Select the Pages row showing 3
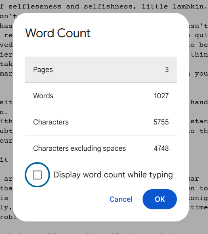 tap(101, 70)
